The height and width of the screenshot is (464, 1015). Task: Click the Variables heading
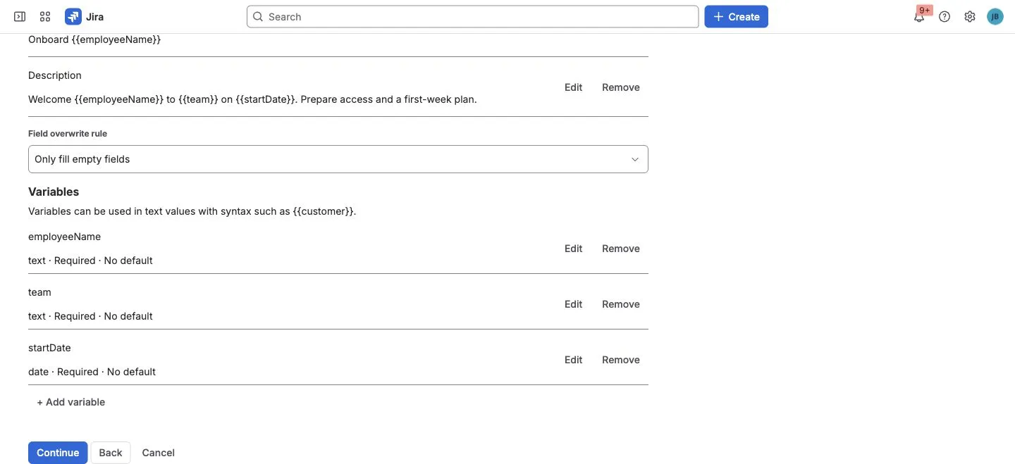(54, 192)
